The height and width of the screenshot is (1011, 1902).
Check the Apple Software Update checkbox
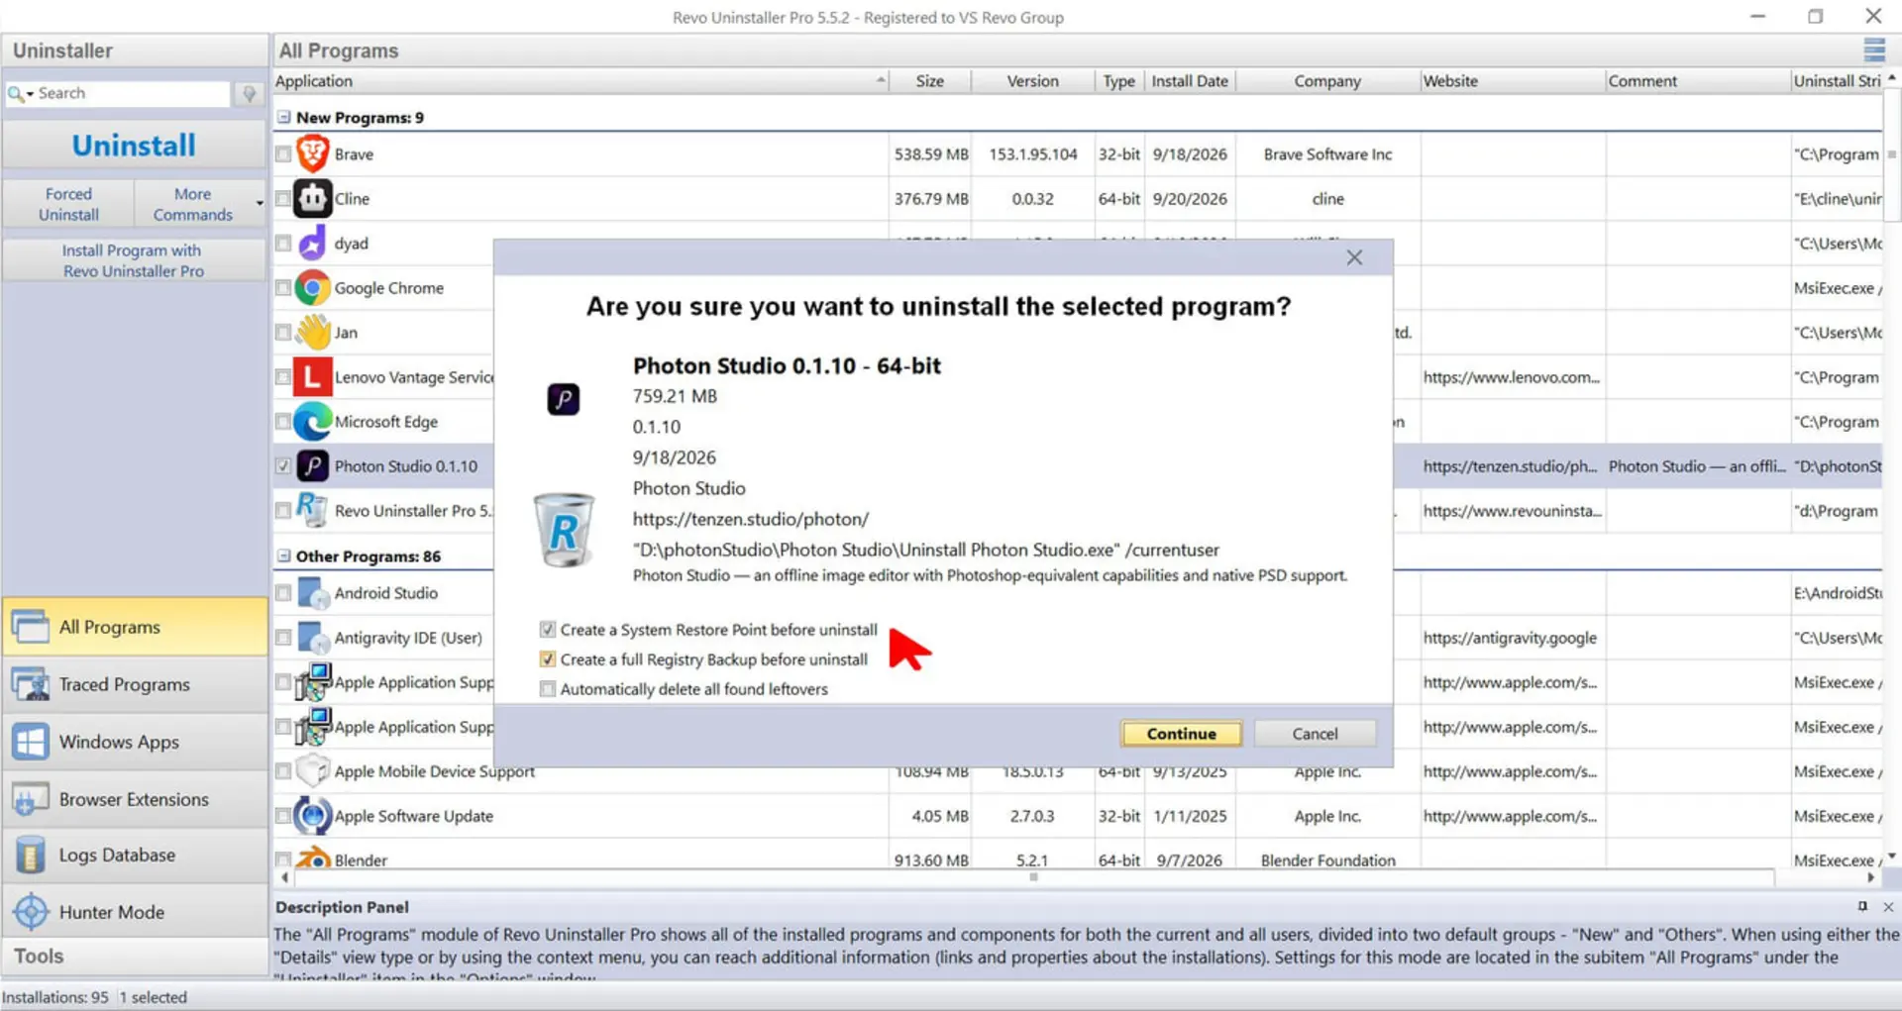(283, 816)
